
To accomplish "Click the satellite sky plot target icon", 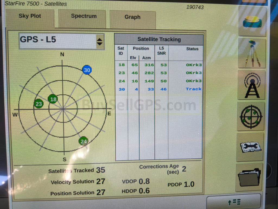I will coord(251,116).
